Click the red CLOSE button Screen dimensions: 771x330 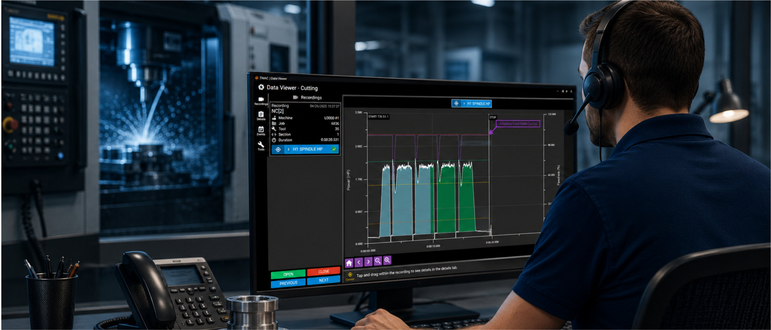point(324,271)
